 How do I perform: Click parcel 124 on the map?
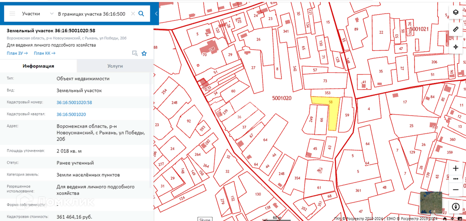click(182, 198)
